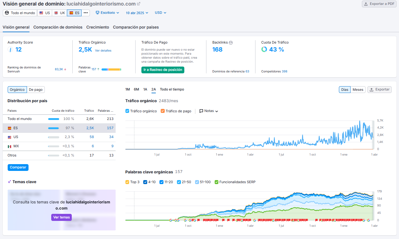
Task: Click the Ver detalles link
Action: (103, 51)
